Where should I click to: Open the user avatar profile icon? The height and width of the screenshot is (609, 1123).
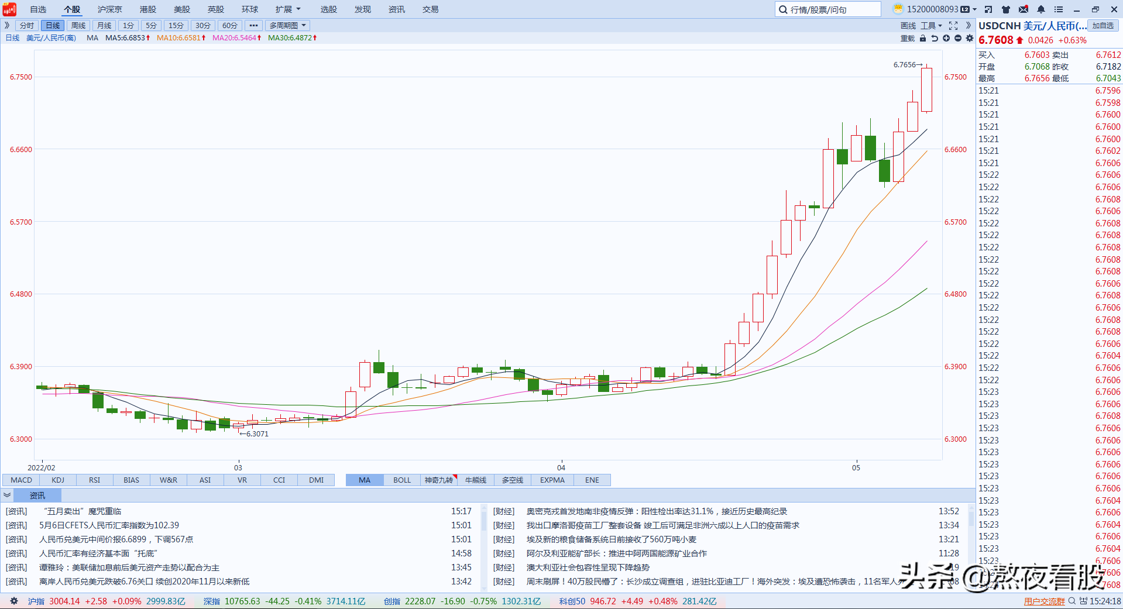tap(898, 9)
